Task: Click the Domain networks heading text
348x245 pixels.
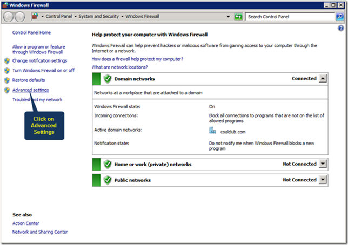Action: click(135, 79)
